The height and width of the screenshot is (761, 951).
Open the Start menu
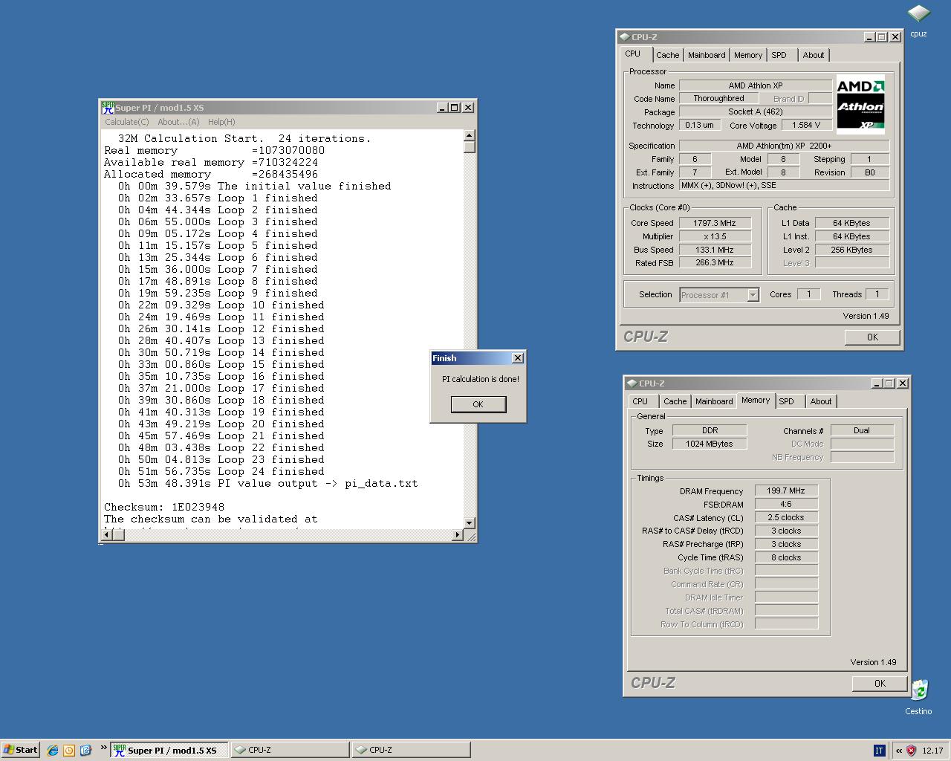click(21, 750)
